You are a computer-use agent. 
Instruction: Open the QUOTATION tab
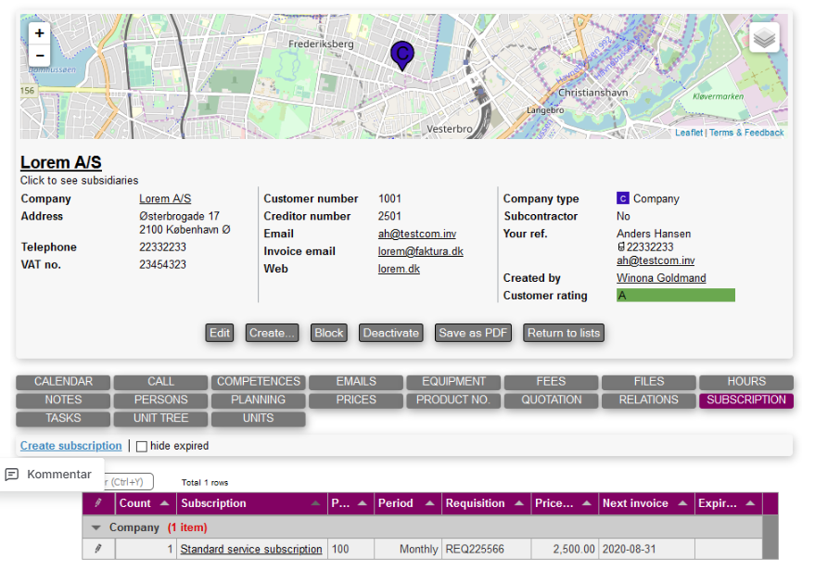(552, 400)
